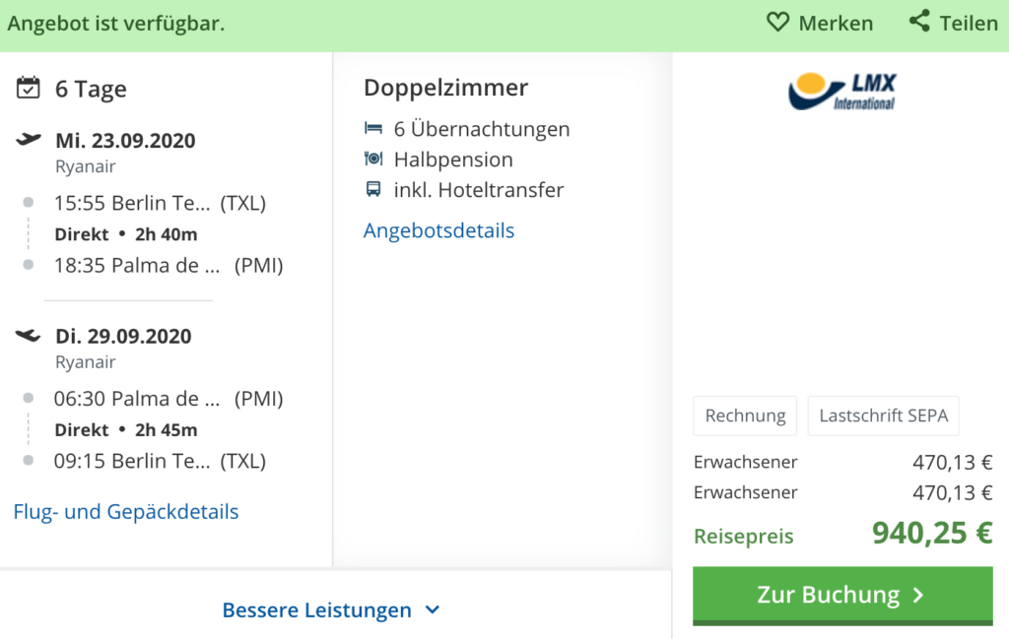Click the bed icon for 6 Übernachtungen
This screenshot has height=639, width=1009.
(x=373, y=129)
